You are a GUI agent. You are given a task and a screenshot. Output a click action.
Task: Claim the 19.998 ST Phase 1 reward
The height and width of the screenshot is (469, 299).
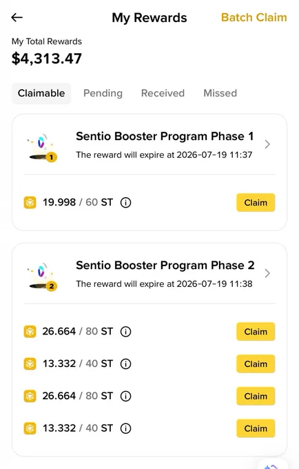pyautogui.click(x=256, y=203)
